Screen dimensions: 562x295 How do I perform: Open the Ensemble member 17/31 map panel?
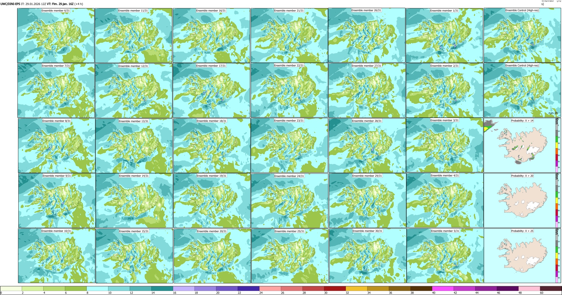[211, 91]
